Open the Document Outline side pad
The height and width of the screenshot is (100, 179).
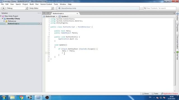click(x=177, y=41)
